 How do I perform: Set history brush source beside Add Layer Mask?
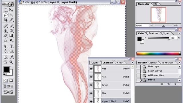(138, 76)
